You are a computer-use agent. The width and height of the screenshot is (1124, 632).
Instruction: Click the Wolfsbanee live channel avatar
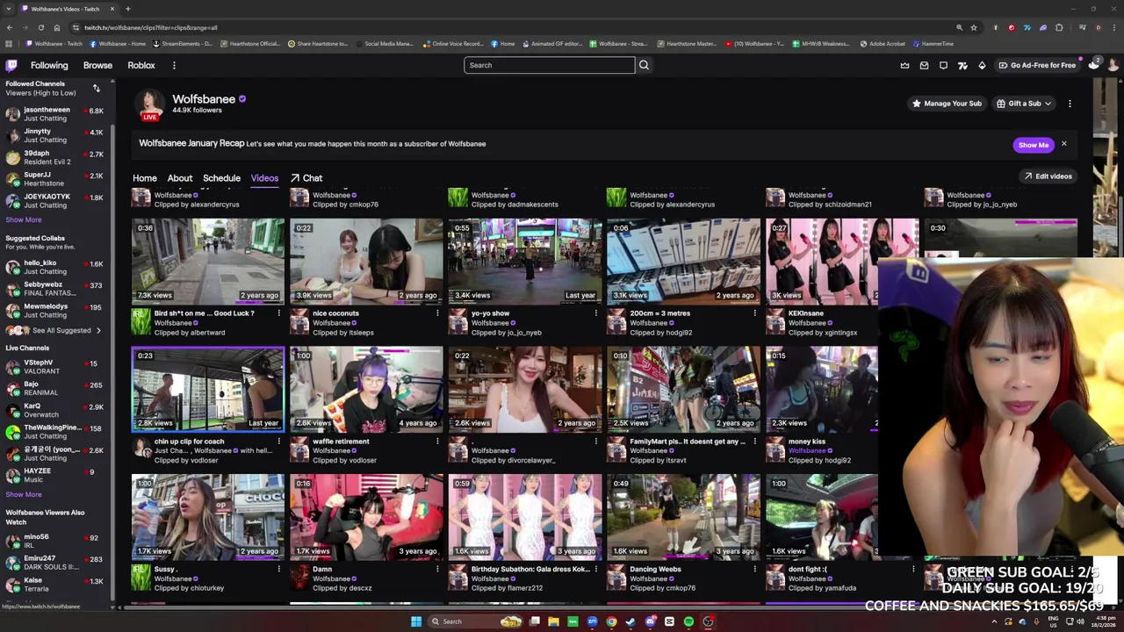[x=150, y=104]
